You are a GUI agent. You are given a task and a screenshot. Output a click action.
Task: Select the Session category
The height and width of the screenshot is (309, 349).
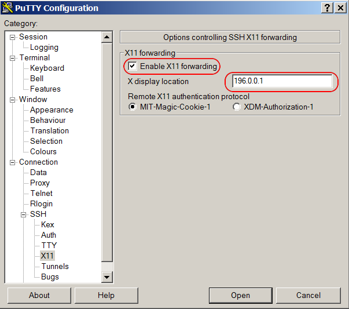tap(33, 37)
